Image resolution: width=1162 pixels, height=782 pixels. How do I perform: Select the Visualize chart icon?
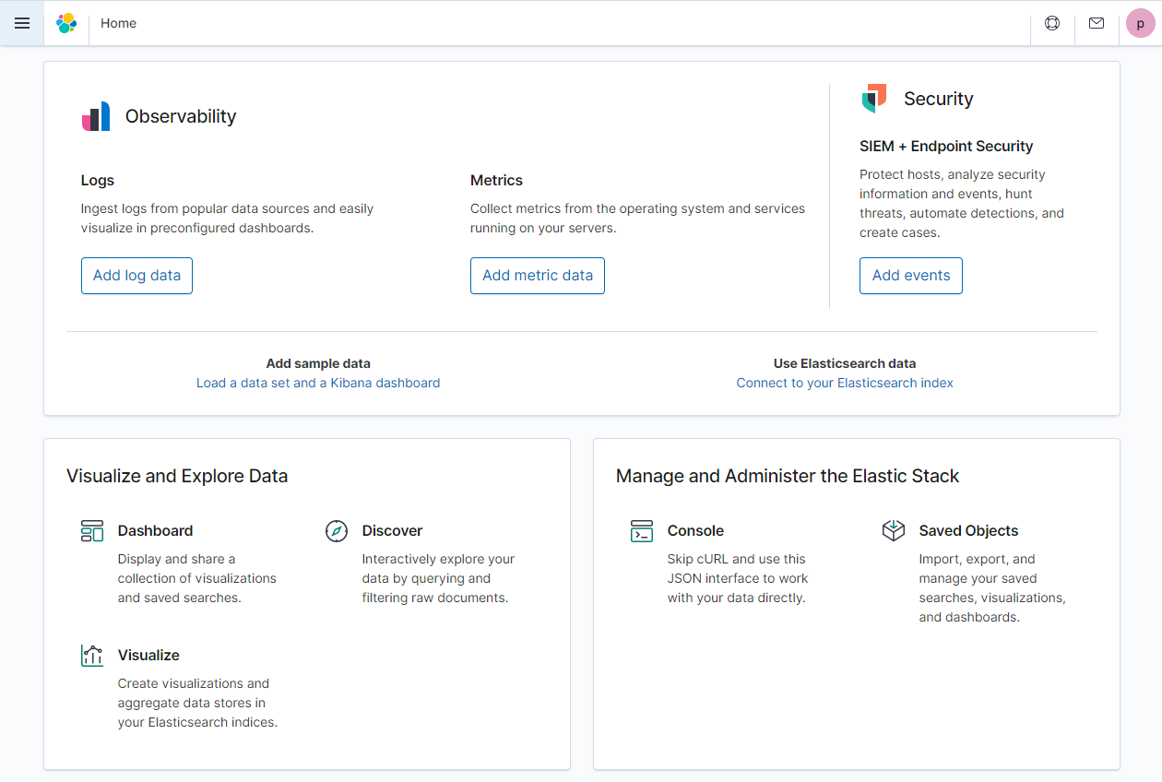(x=92, y=655)
